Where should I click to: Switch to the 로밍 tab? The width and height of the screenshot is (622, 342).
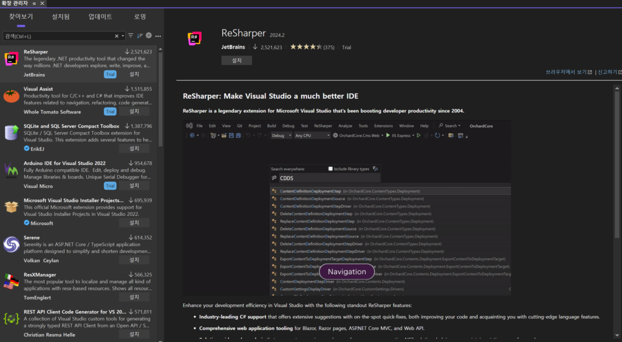[140, 16]
